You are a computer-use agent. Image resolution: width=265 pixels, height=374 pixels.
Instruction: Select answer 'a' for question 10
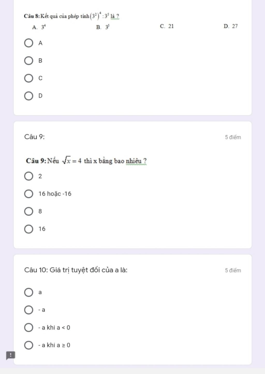tap(28, 292)
